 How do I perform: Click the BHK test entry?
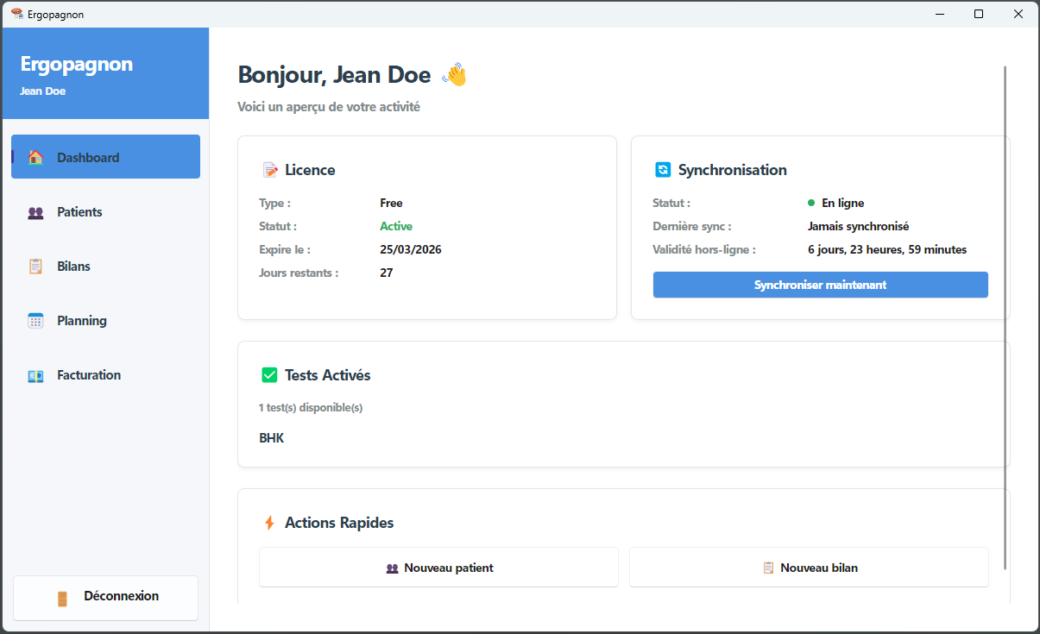coord(272,438)
